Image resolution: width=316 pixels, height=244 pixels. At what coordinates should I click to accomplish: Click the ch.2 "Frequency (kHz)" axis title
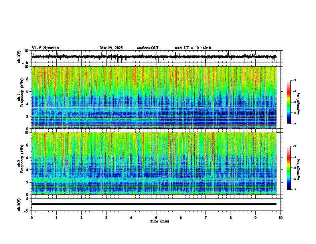22,159
